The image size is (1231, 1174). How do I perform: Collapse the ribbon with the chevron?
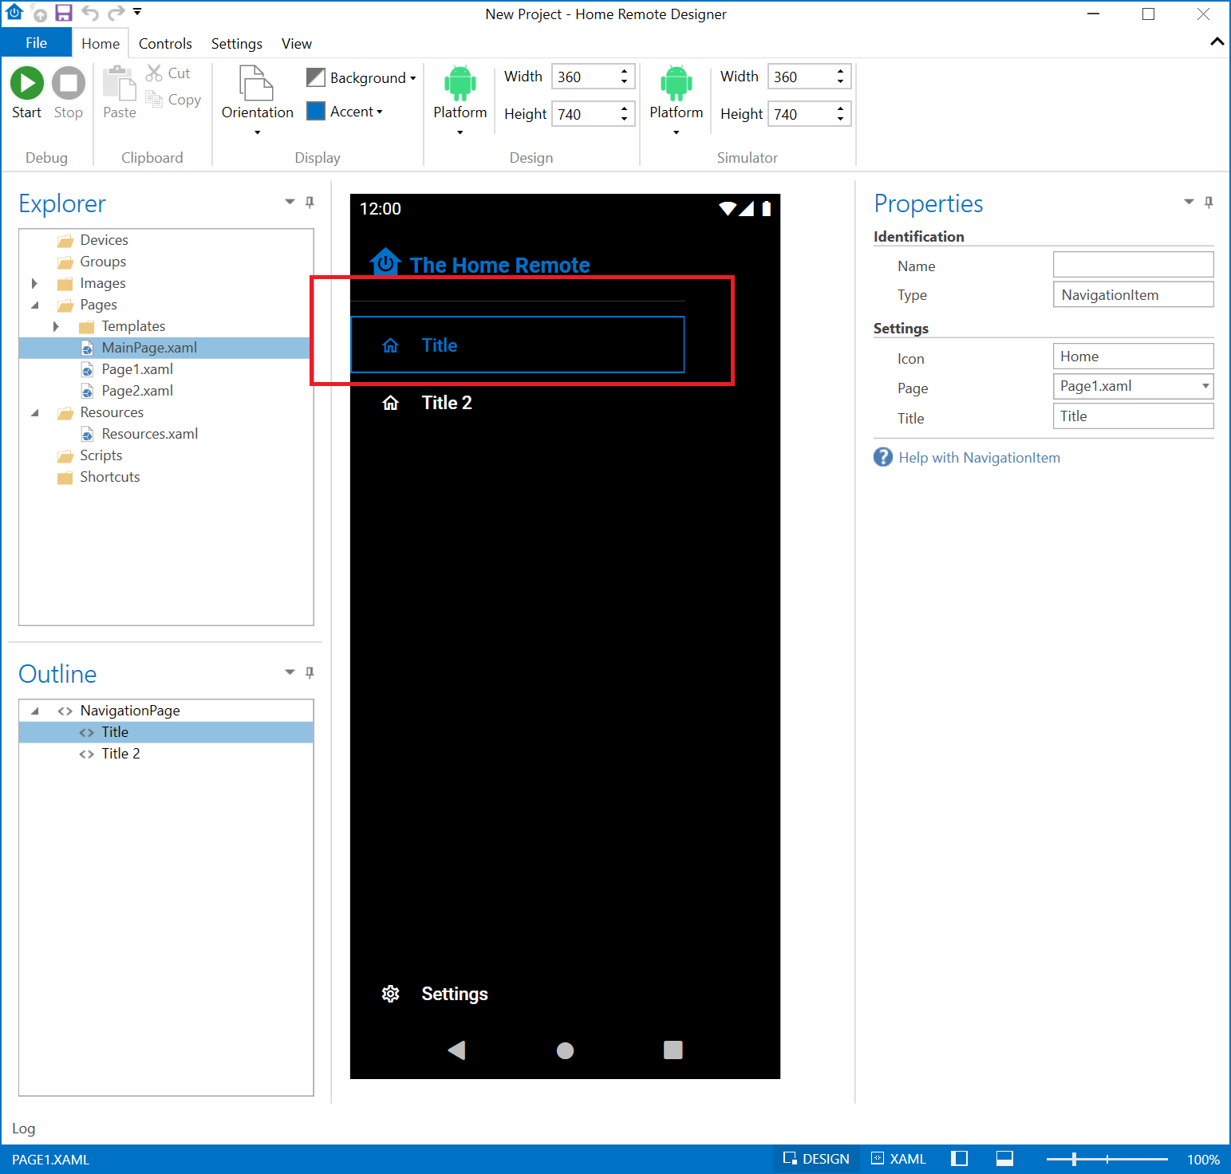1217,41
